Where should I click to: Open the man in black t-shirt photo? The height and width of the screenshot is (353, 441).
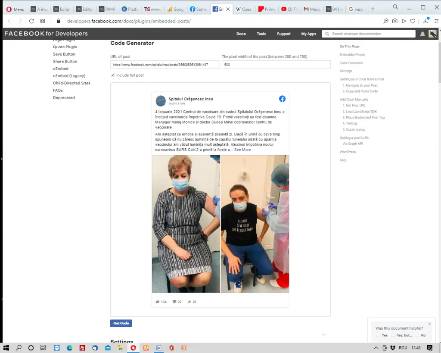[x=255, y=224]
